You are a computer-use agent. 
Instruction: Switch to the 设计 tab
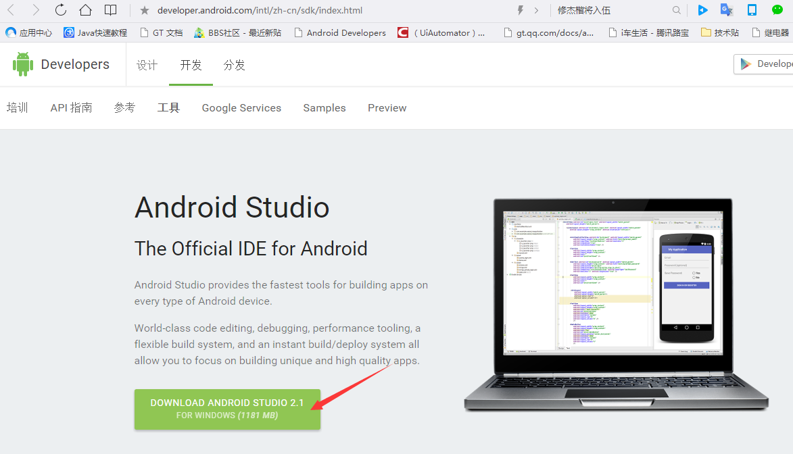pyautogui.click(x=147, y=65)
